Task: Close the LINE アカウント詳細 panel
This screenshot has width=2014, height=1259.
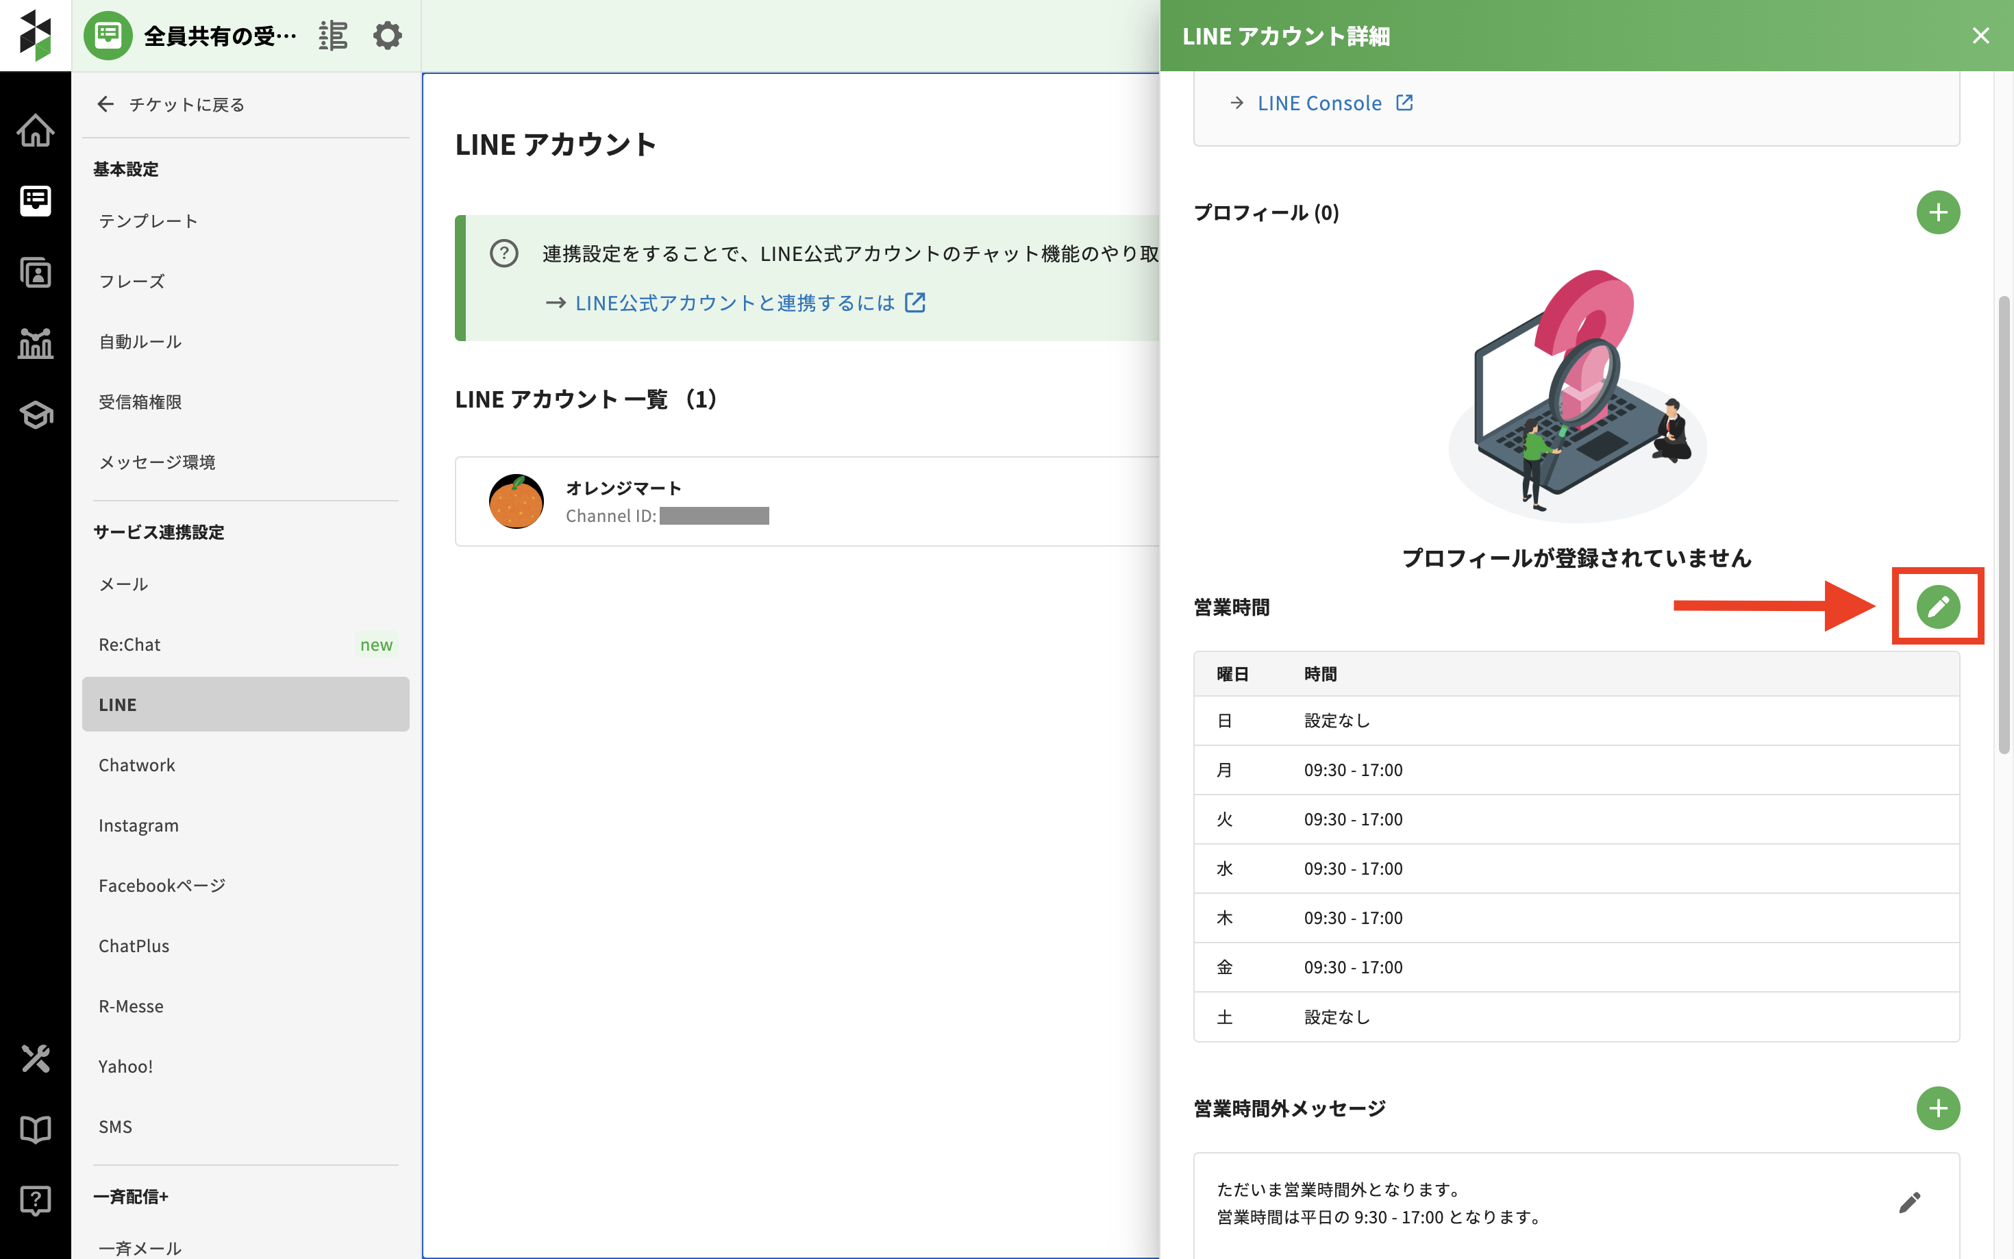Action: coord(1980,36)
